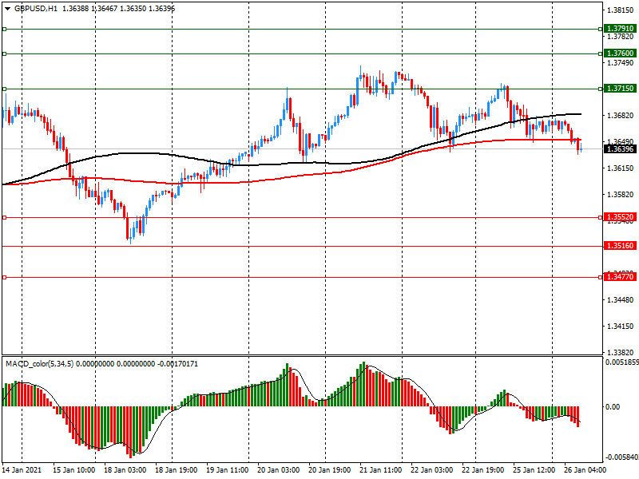Click the left-end handle of the 1.34770 line
The height and width of the screenshot is (479, 639).
(5, 278)
